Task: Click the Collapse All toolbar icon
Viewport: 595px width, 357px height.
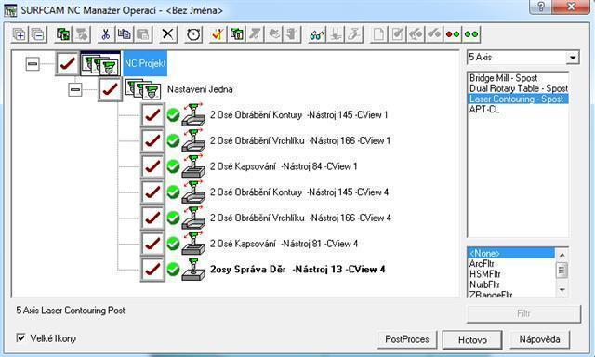Action: [38, 34]
